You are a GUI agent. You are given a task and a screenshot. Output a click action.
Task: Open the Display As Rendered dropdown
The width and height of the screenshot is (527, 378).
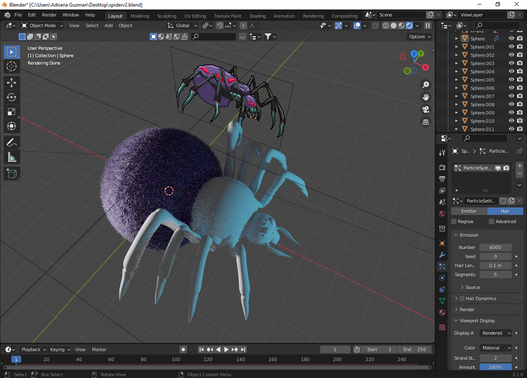point(496,333)
